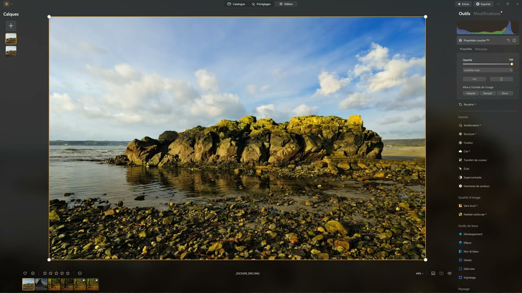
Task: Adjust the Opacité slider handle
Action: click(x=511, y=64)
